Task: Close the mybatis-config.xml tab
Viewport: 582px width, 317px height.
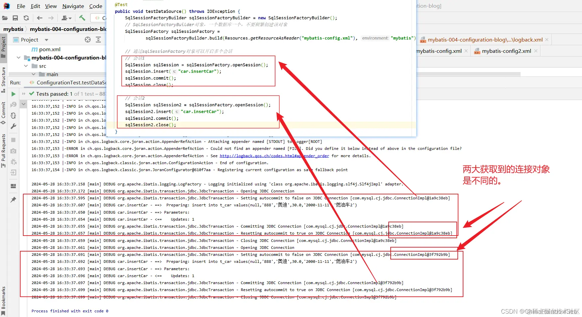Action: (466, 51)
